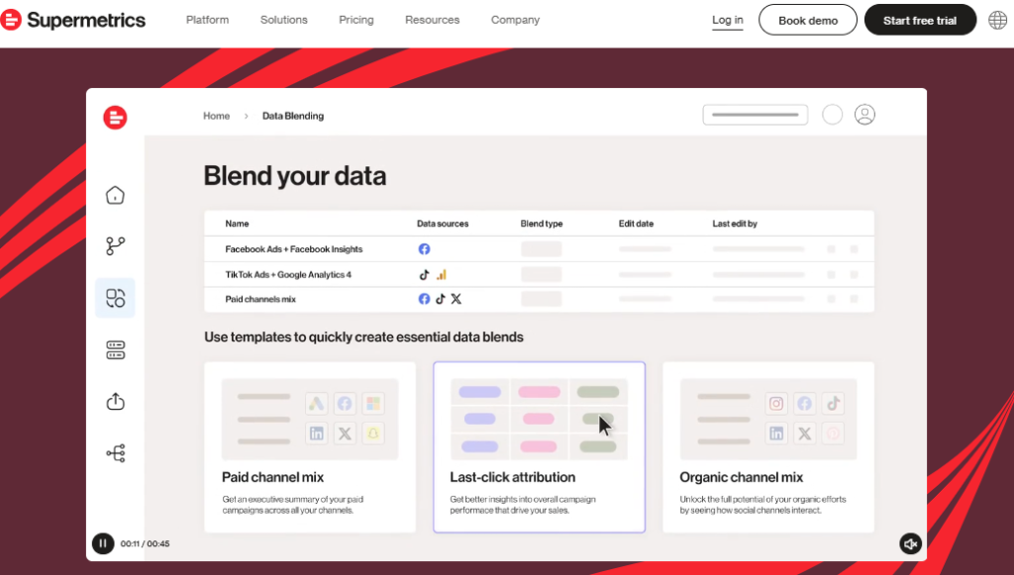The height and width of the screenshot is (575, 1014).
Task: Click the Name column header
Action: [x=237, y=224]
